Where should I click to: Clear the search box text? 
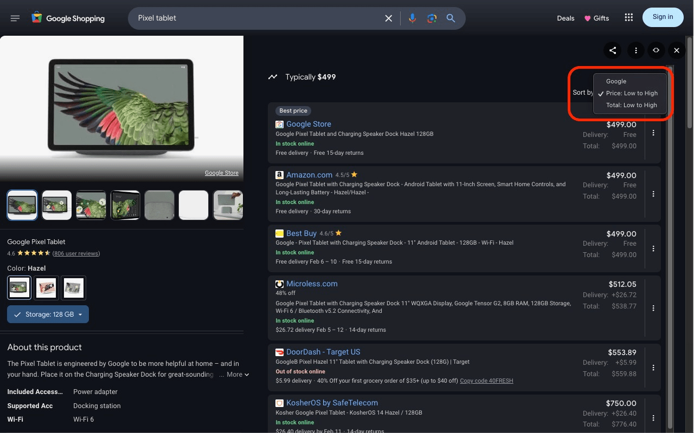click(x=389, y=18)
